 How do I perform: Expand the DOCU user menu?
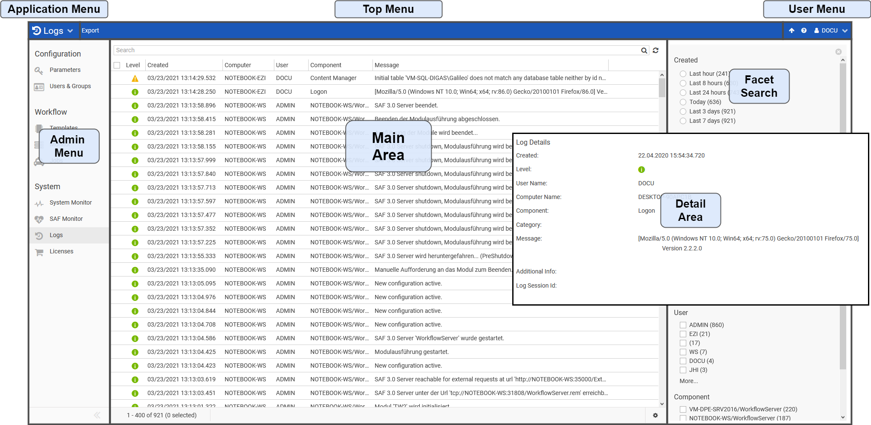pyautogui.click(x=831, y=31)
